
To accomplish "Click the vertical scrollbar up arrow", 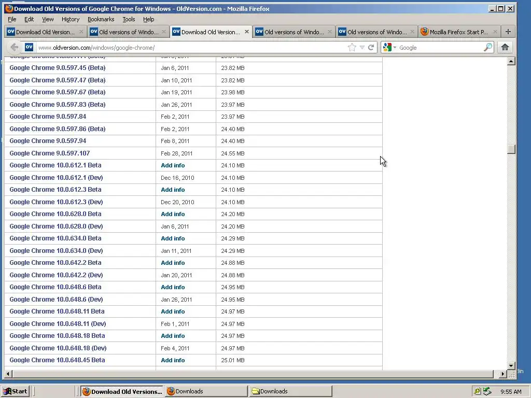I will (511, 61).
